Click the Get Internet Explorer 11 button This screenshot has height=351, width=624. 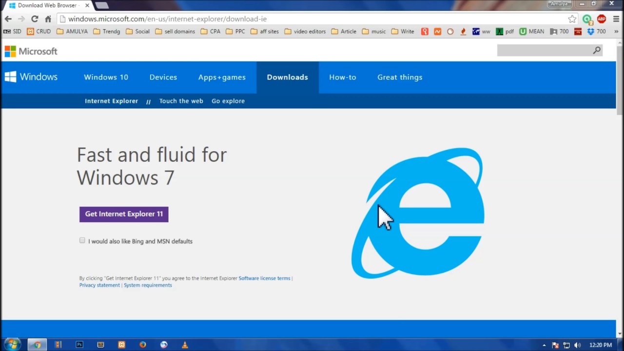(x=123, y=214)
